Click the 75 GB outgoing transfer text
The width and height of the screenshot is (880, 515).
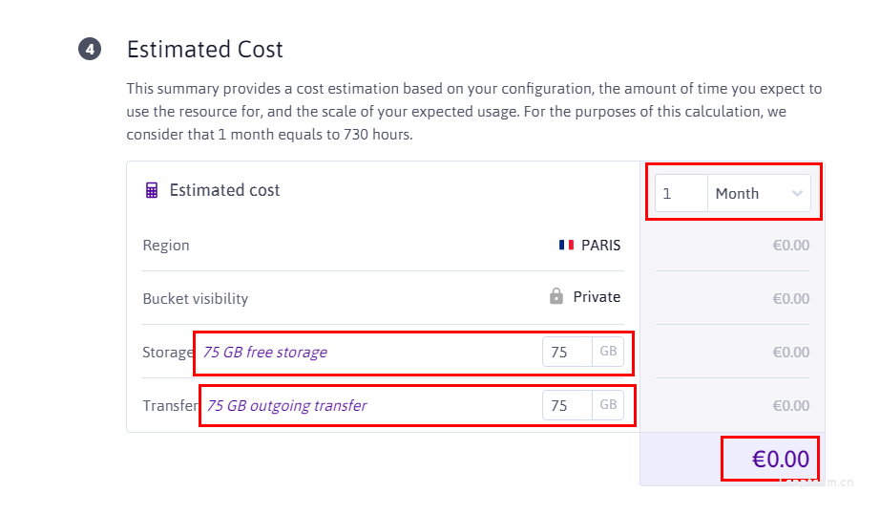(x=286, y=405)
